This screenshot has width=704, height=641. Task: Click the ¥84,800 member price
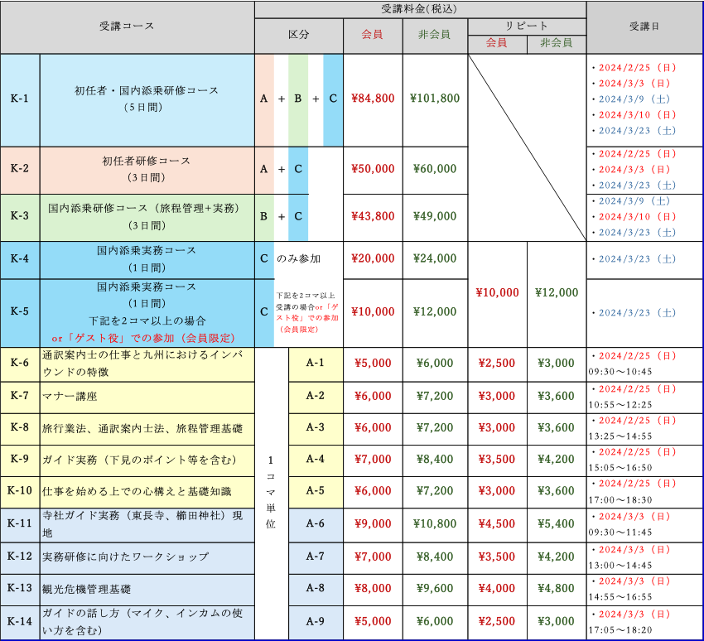click(373, 99)
